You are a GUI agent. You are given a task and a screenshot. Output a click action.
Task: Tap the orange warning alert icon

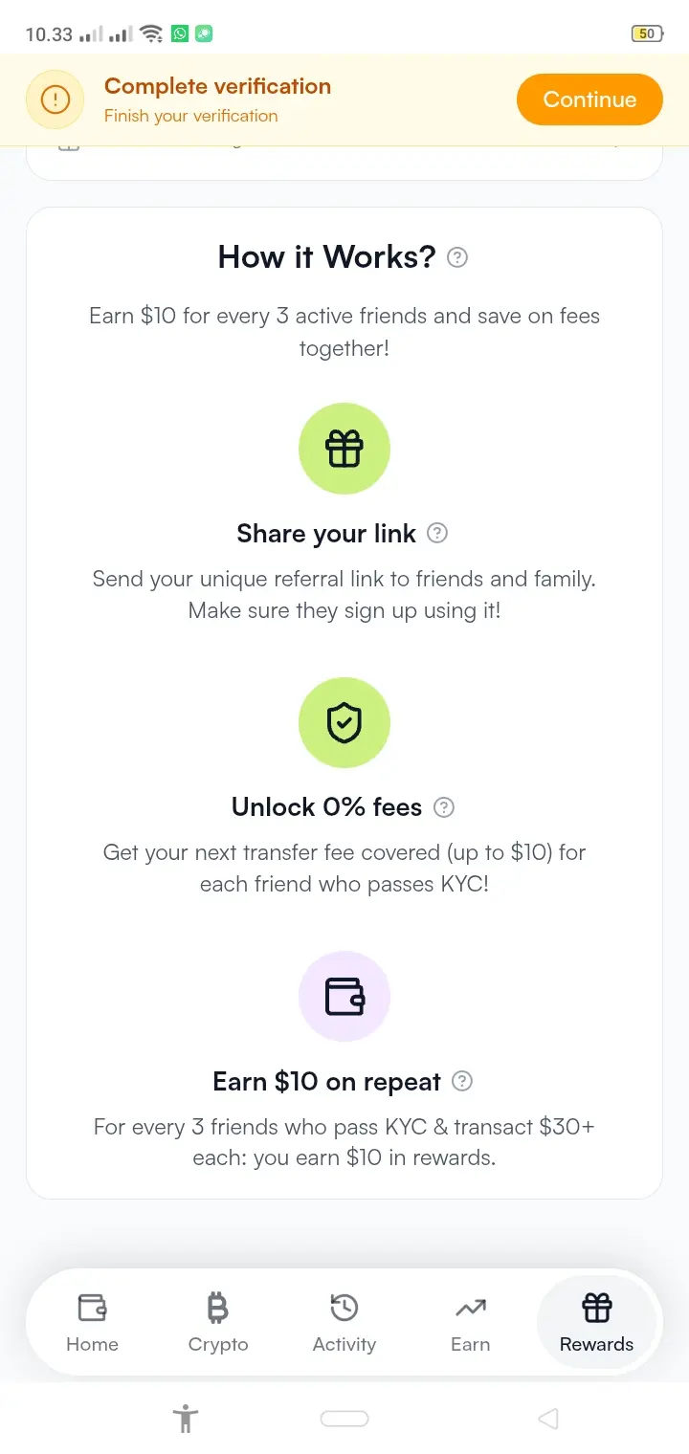coord(56,99)
